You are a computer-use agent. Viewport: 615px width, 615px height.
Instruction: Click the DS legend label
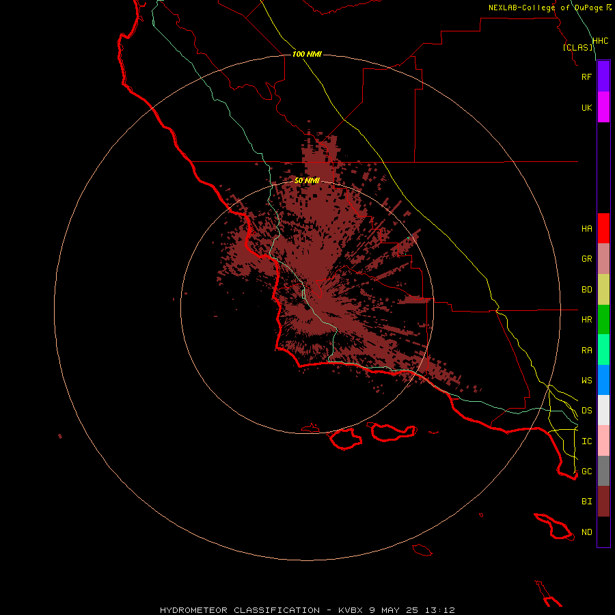pyautogui.click(x=586, y=411)
